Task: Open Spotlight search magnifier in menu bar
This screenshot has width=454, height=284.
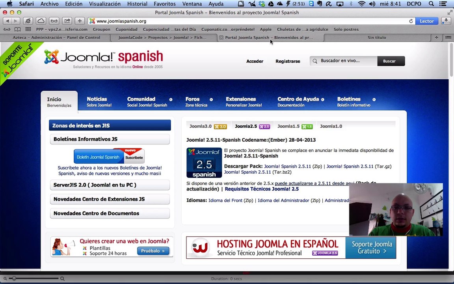Action: [x=431, y=4]
